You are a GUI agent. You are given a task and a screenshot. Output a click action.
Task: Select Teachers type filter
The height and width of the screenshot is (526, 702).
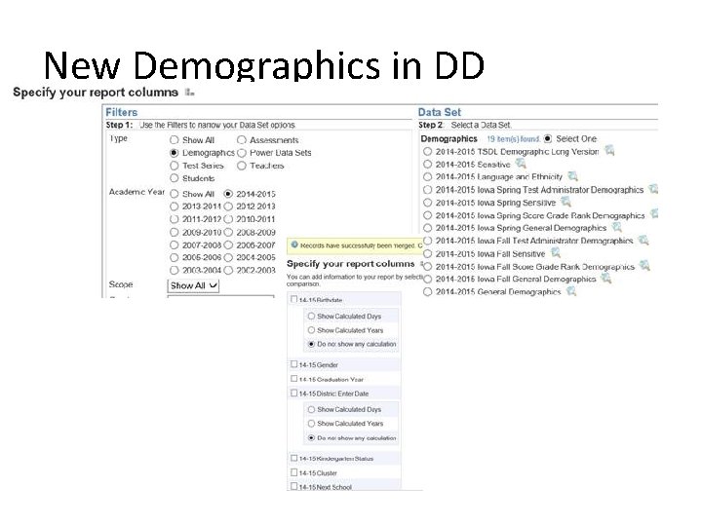[242, 166]
